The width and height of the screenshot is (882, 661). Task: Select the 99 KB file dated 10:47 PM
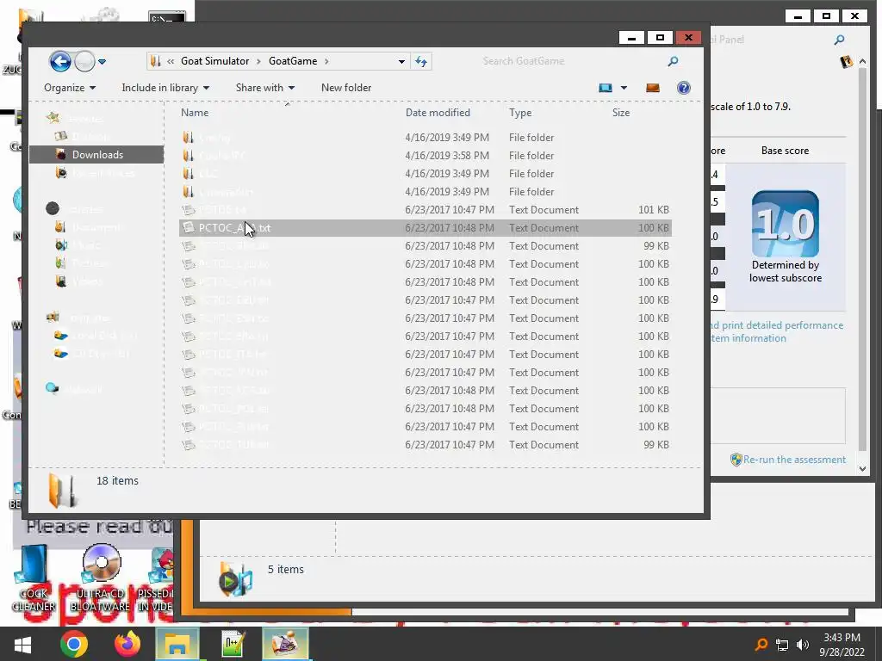click(425, 445)
